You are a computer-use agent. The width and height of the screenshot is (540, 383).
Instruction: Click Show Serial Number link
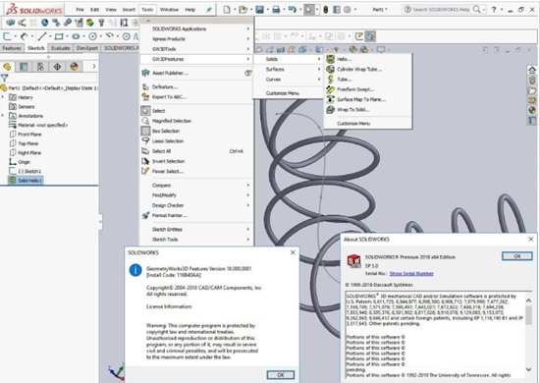pos(411,273)
